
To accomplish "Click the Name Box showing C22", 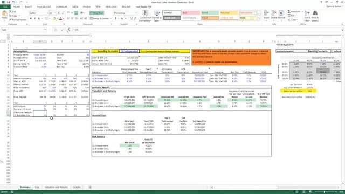I will [24, 30].
